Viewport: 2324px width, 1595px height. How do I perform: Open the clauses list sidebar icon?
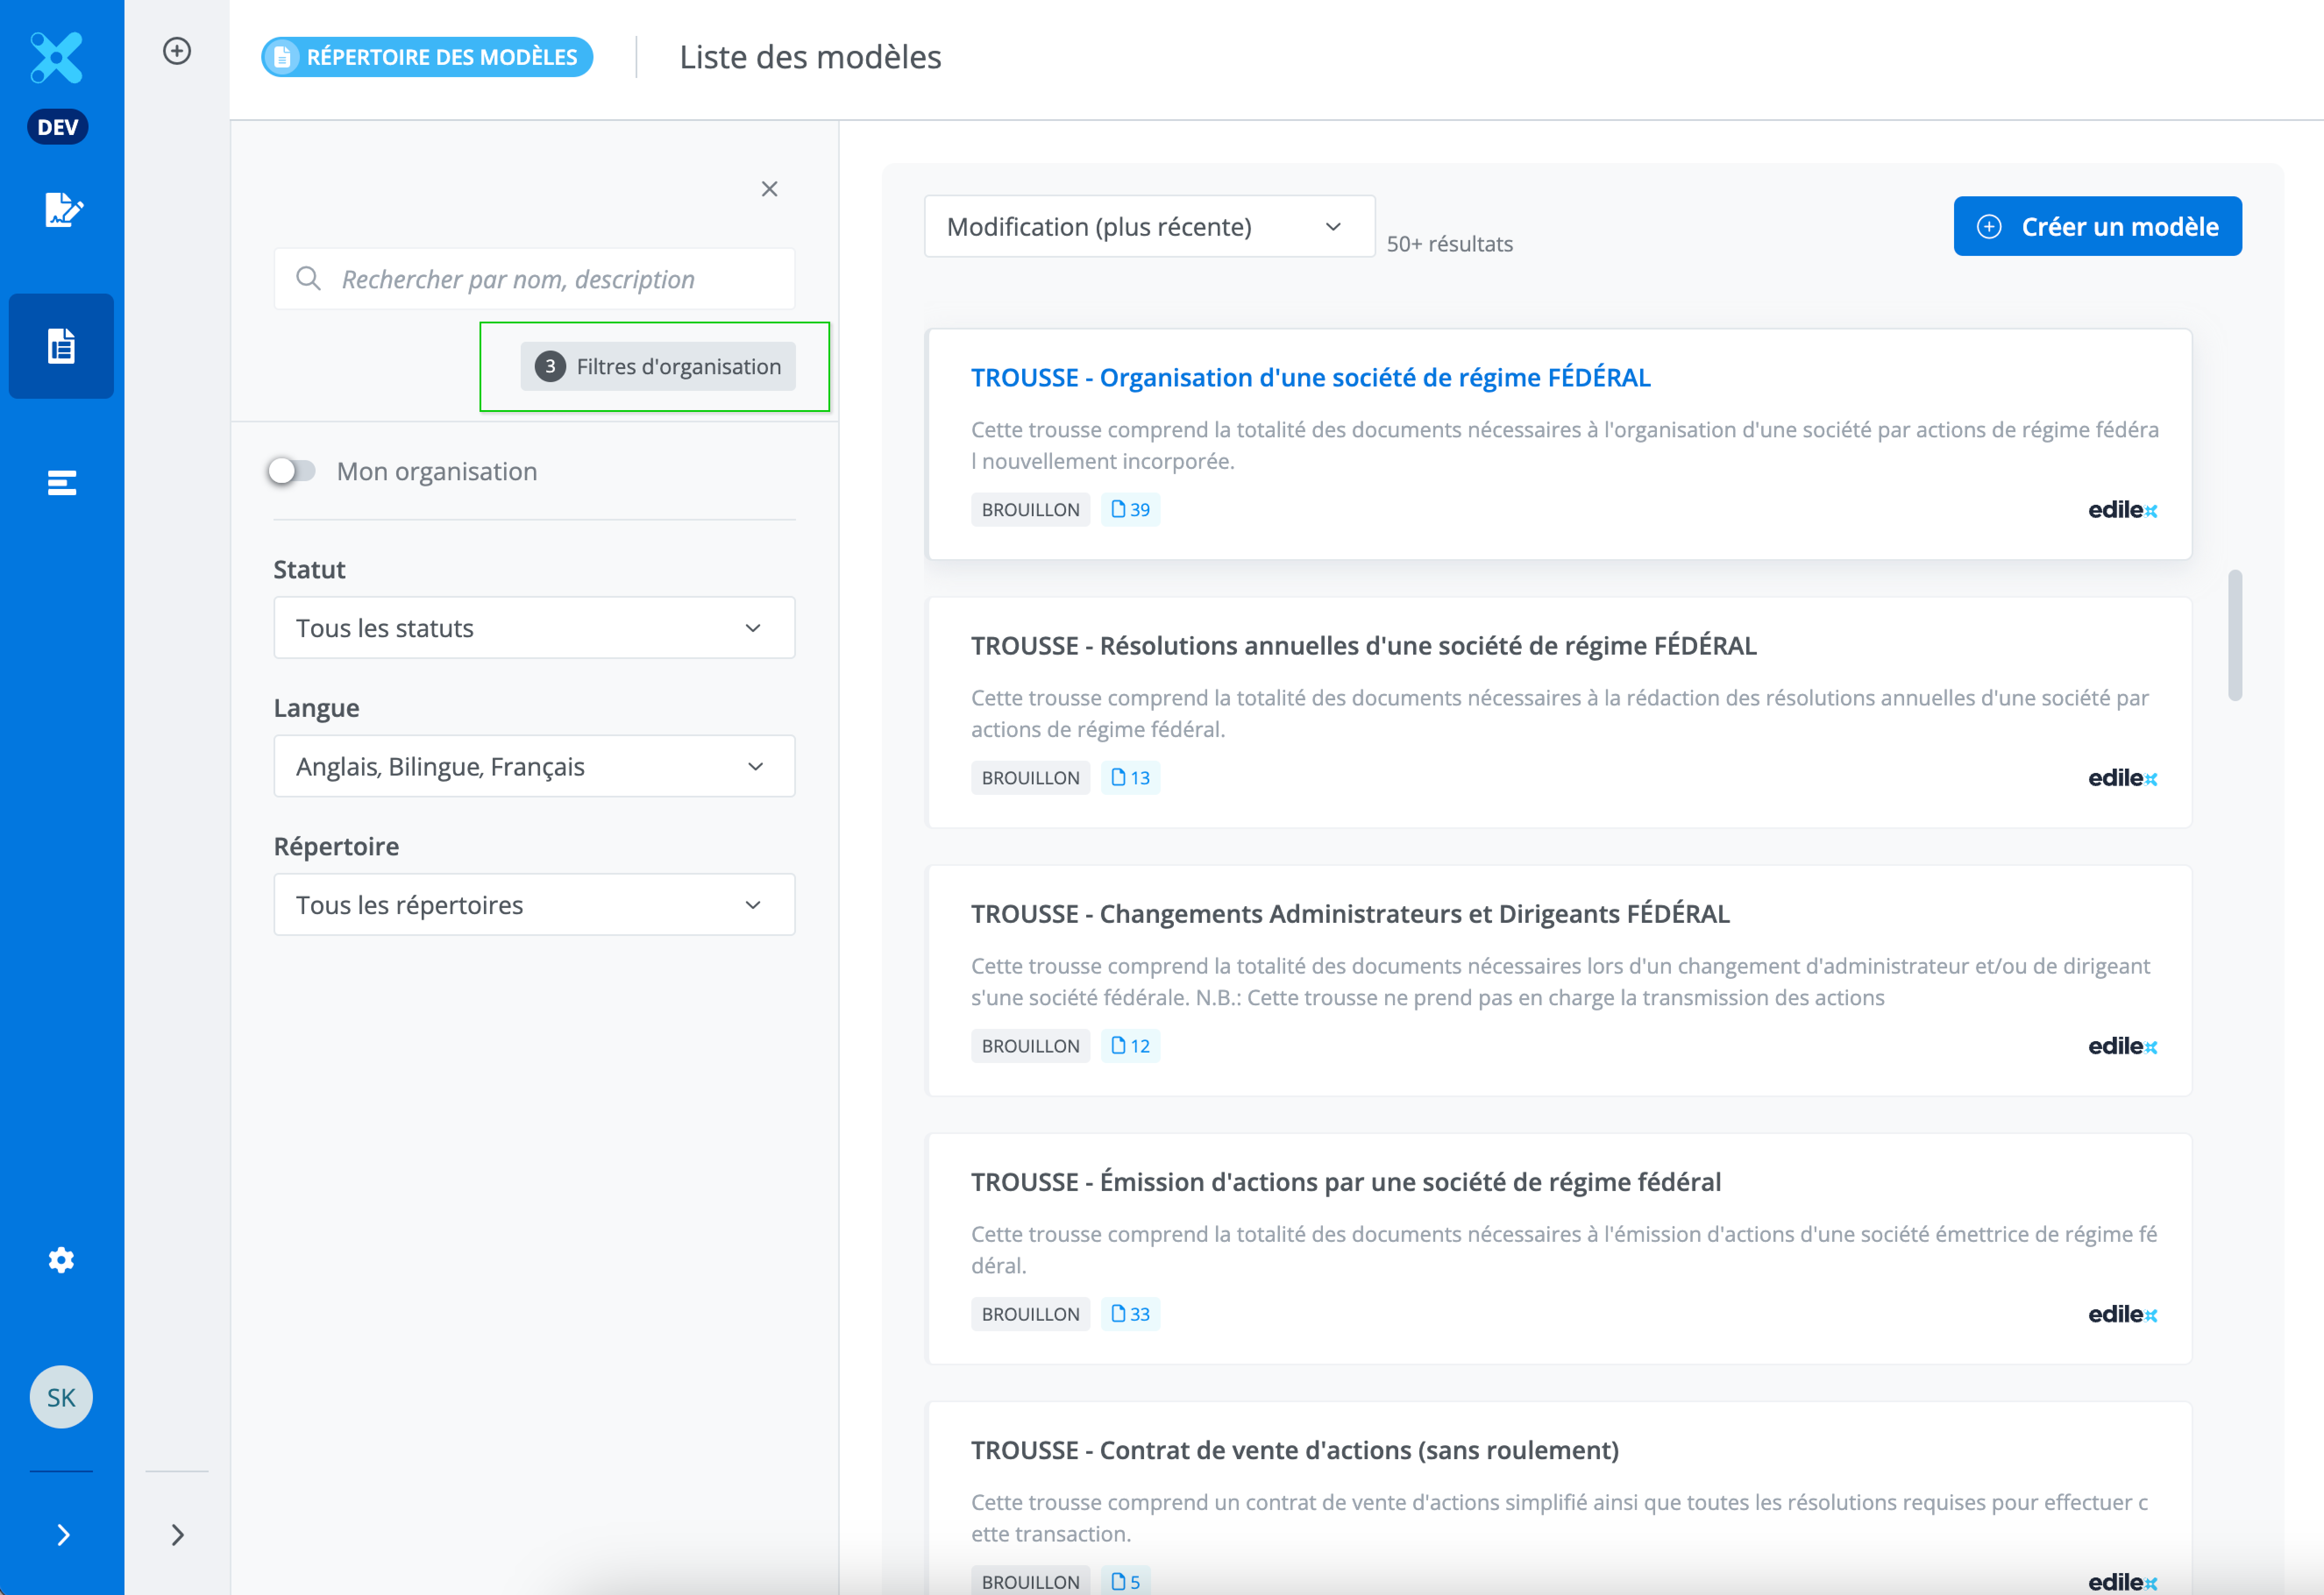61,483
